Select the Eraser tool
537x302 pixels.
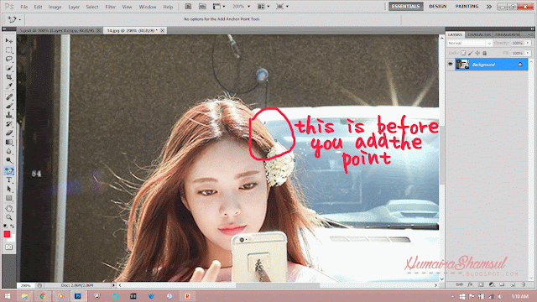coord(9,133)
